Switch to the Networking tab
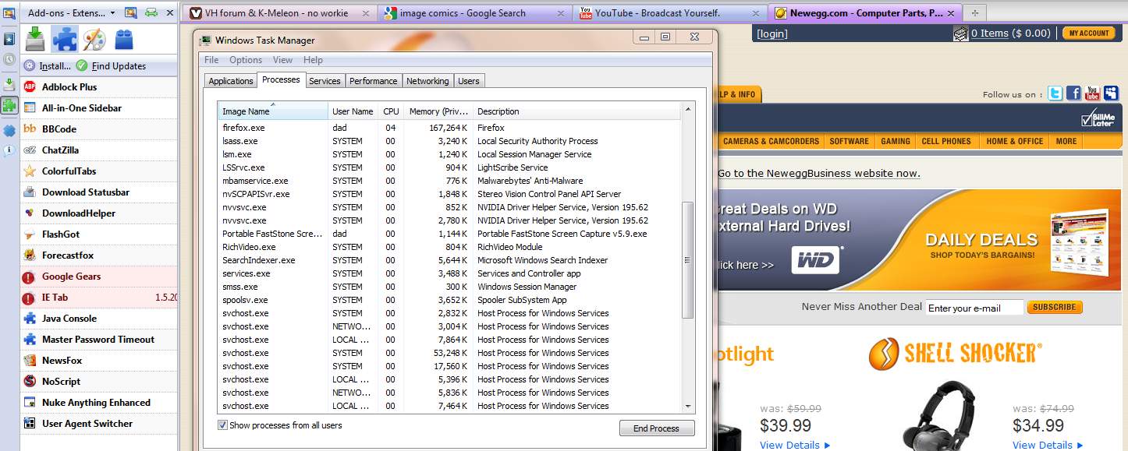Screen dimensions: 1128x451 point(427,81)
